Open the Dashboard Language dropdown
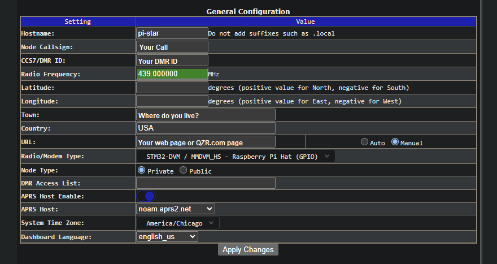This screenshot has width=497, height=264. pos(167,237)
